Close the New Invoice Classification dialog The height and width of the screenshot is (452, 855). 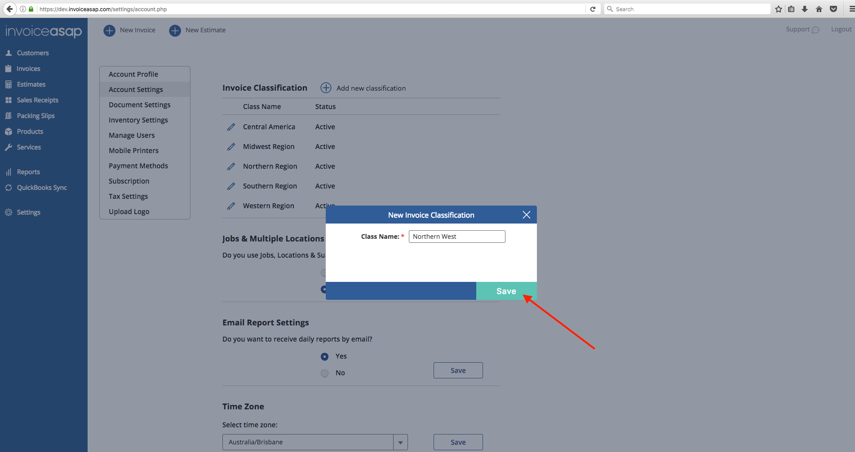pos(526,215)
